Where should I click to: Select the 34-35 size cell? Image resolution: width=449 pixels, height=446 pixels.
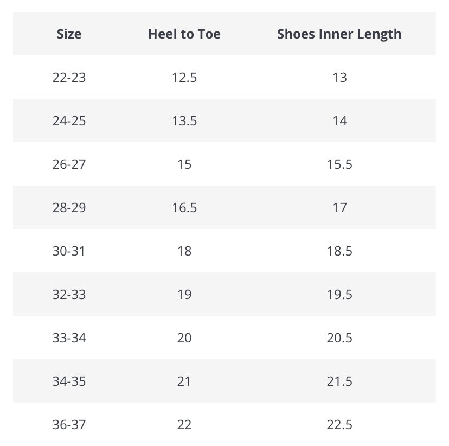pos(69,381)
